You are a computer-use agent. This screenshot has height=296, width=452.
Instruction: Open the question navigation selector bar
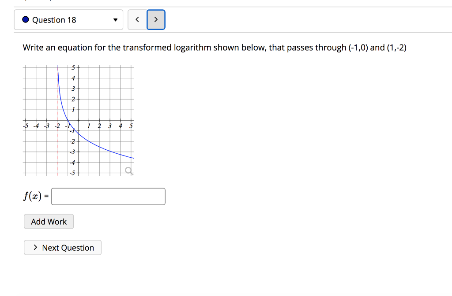pos(68,19)
